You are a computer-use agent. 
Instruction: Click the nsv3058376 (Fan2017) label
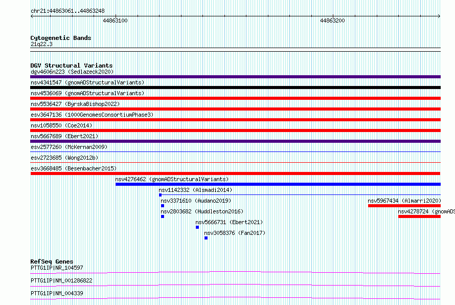[x=235, y=233]
